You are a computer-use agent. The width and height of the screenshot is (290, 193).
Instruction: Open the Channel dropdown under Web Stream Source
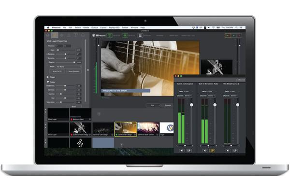234,96
